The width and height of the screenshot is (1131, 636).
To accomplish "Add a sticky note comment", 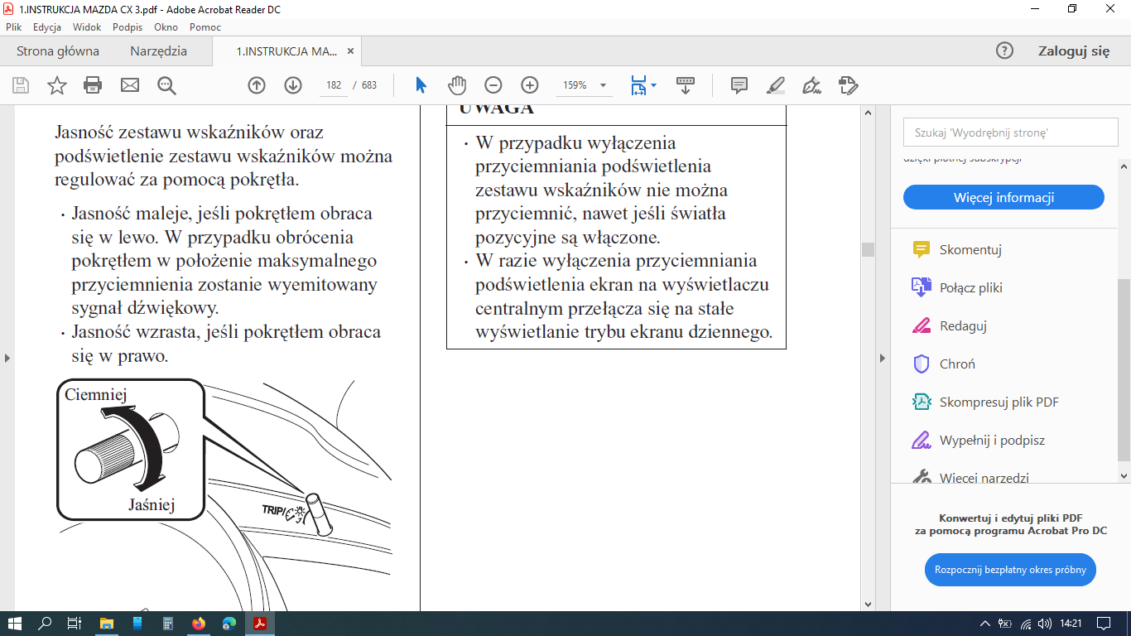I will (x=739, y=85).
